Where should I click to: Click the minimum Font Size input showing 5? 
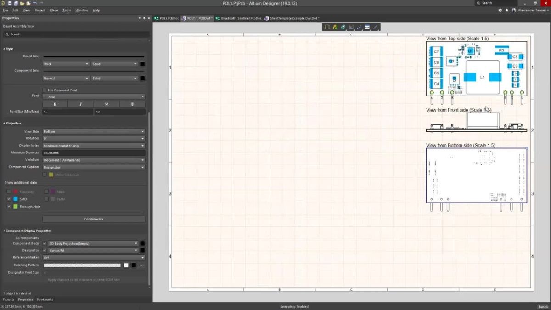[67, 112]
